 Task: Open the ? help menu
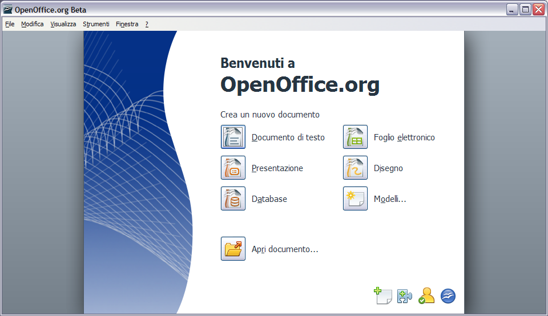pos(147,24)
